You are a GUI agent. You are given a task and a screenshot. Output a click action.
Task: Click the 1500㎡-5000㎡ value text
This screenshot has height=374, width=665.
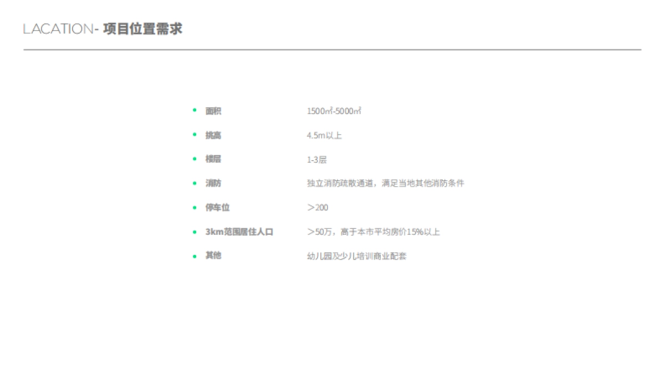tap(334, 110)
